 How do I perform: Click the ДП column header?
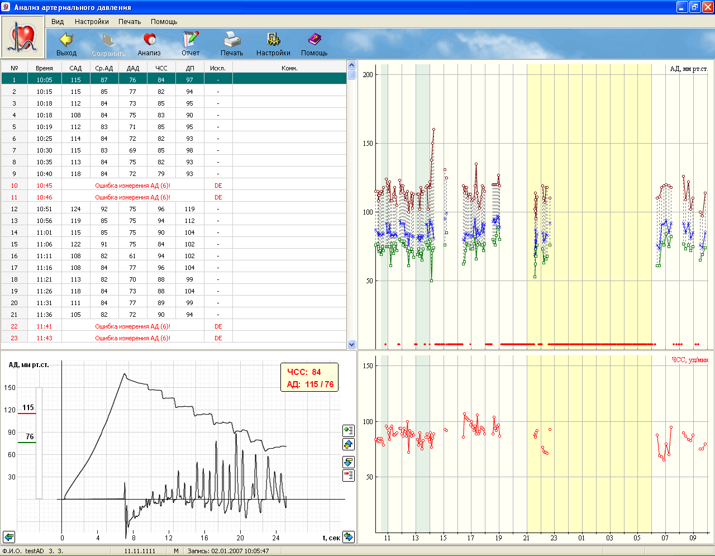(190, 68)
